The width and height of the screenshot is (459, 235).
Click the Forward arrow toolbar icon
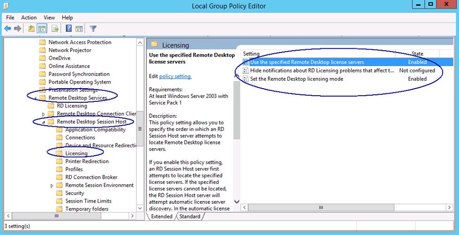(17, 29)
